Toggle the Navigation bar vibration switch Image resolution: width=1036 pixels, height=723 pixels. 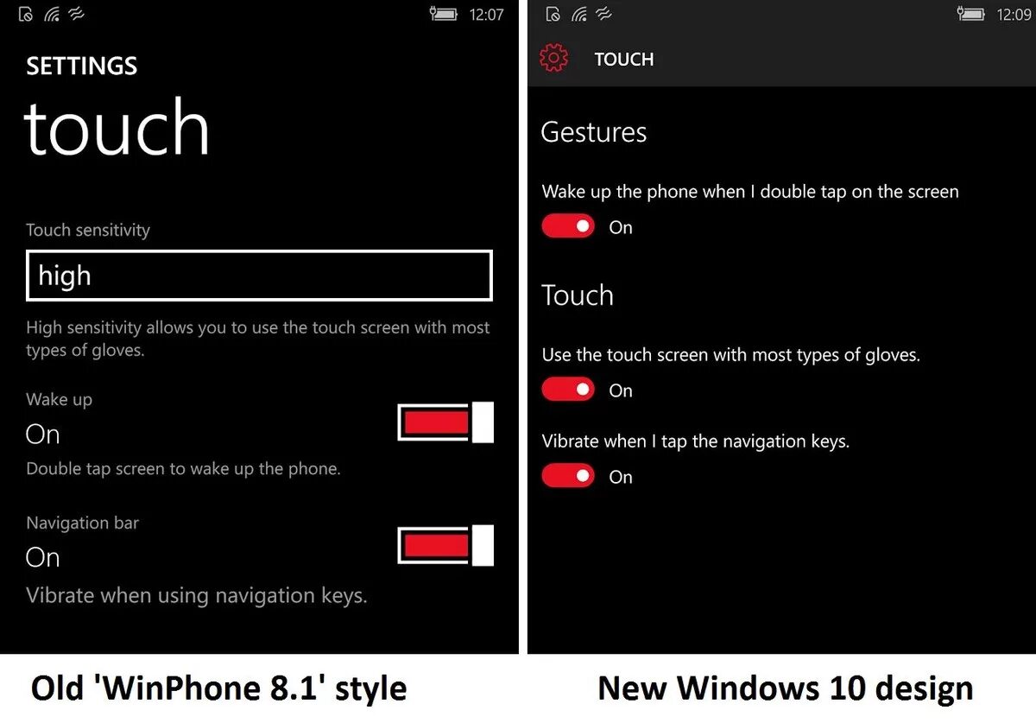tap(445, 545)
